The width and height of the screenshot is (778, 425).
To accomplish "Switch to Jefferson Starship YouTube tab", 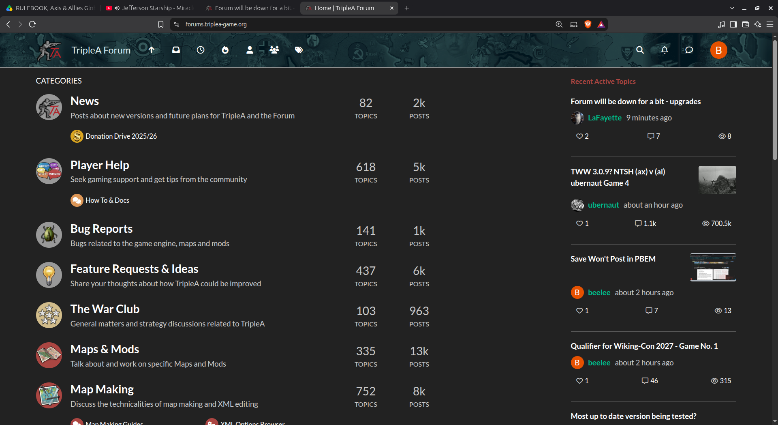I will tap(149, 8).
